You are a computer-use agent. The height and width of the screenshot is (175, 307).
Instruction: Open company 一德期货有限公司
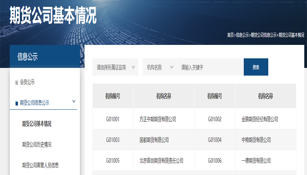pyautogui.click(x=256, y=161)
